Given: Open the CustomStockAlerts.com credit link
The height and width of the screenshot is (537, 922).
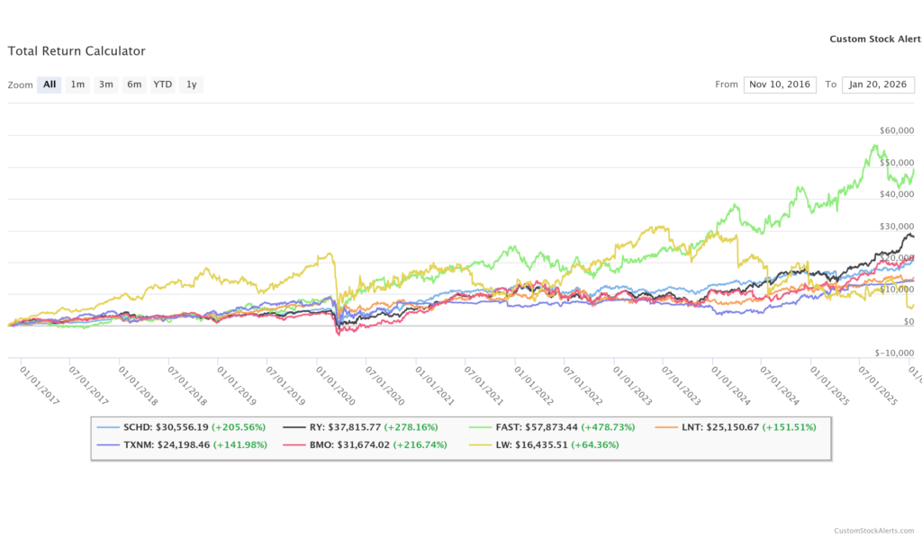Looking at the screenshot, I should coord(873,530).
